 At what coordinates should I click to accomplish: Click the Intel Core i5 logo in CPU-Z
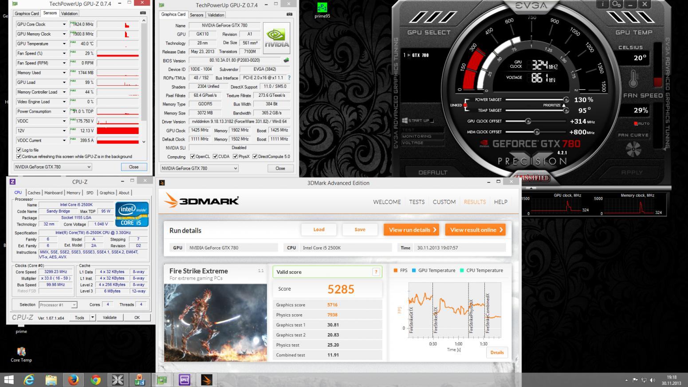click(x=132, y=214)
